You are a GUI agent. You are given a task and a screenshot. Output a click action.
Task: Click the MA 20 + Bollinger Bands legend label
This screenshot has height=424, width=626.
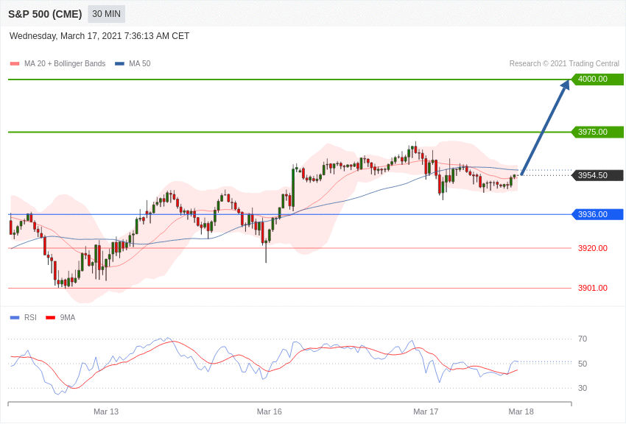(x=65, y=63)
